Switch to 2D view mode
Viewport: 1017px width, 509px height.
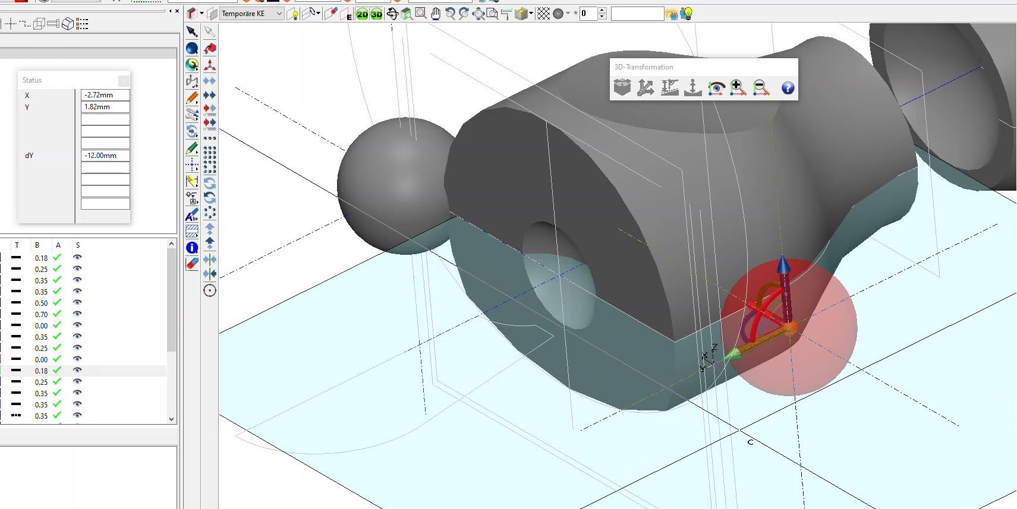pos(362,14)
